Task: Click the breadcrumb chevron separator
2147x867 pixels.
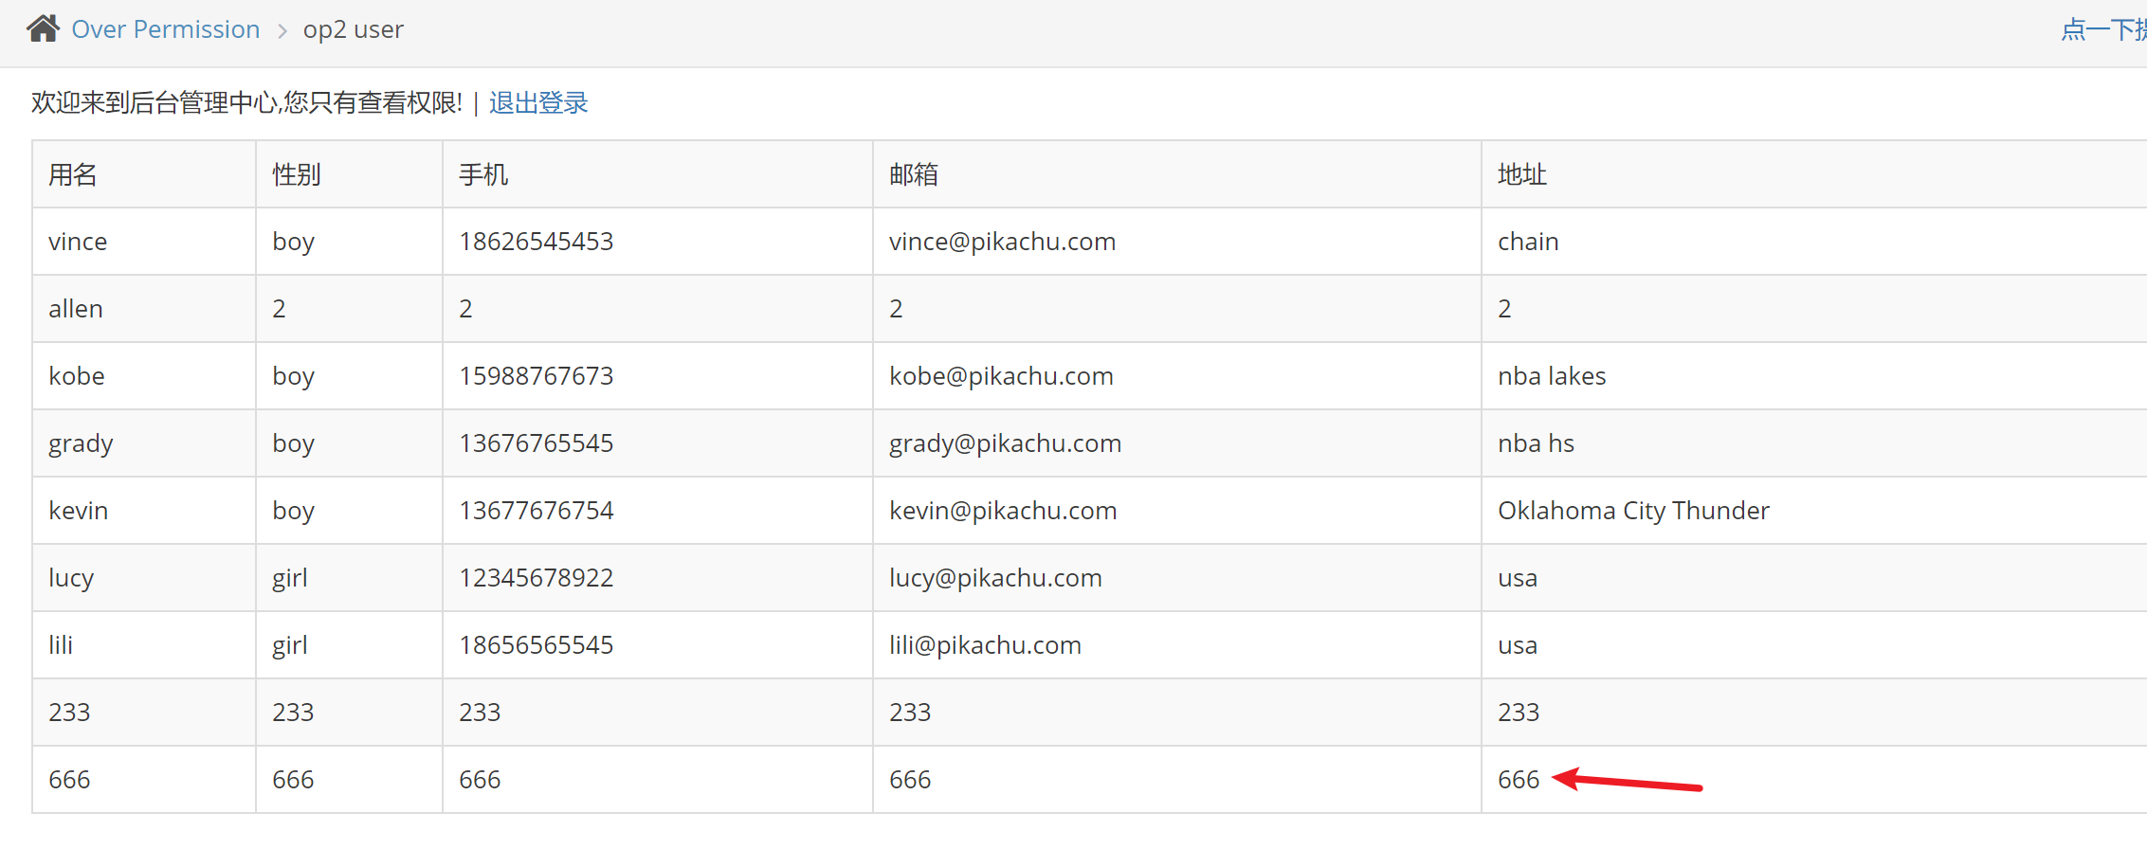Action: pyautogui.click(x=282, y=31)
